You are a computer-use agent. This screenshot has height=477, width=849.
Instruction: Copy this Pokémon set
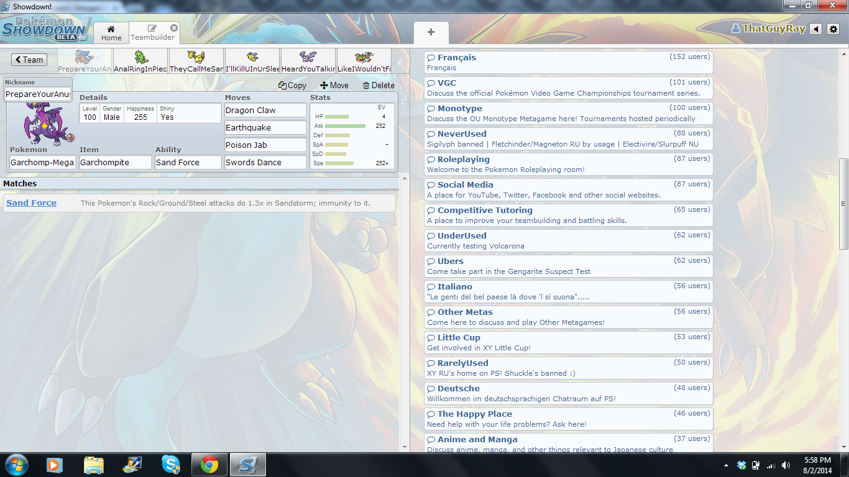(292, 85)
